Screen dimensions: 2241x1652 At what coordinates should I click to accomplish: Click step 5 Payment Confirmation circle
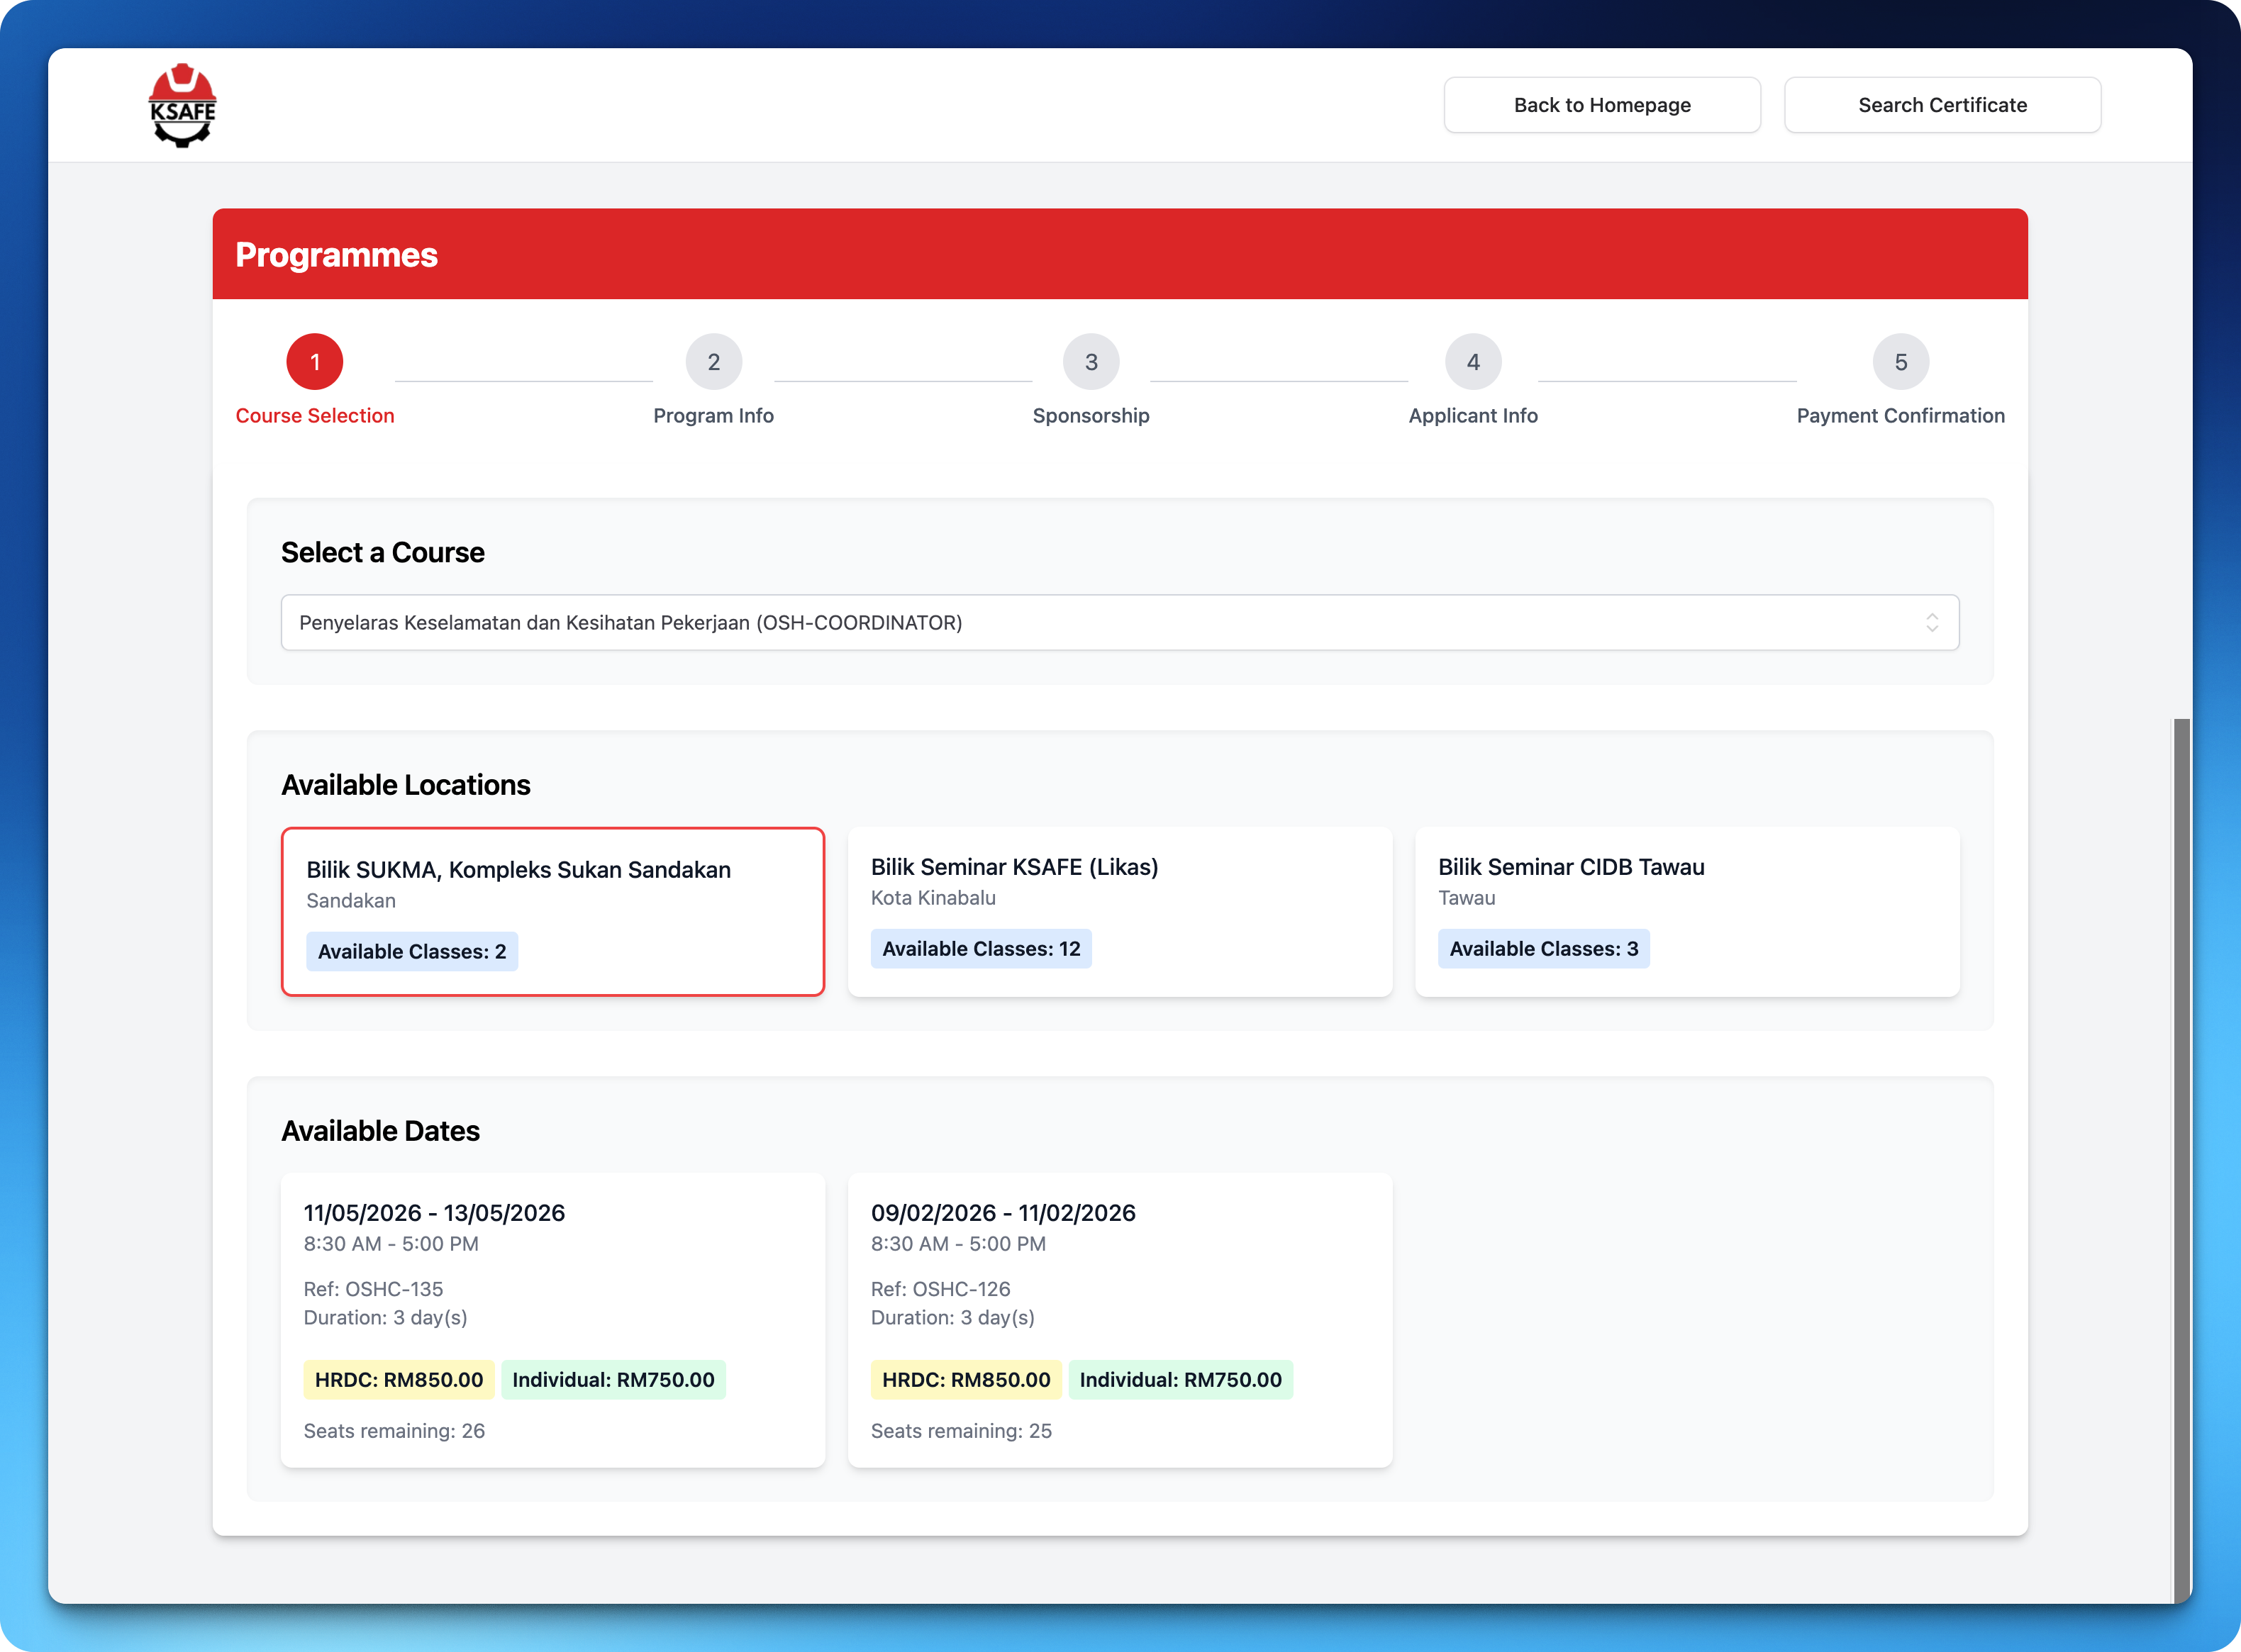click(x=1900, y=361)
